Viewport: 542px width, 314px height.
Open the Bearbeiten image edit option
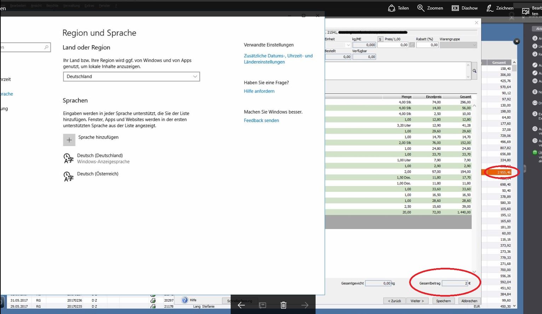pyautogui.click(x=526, y=11)
